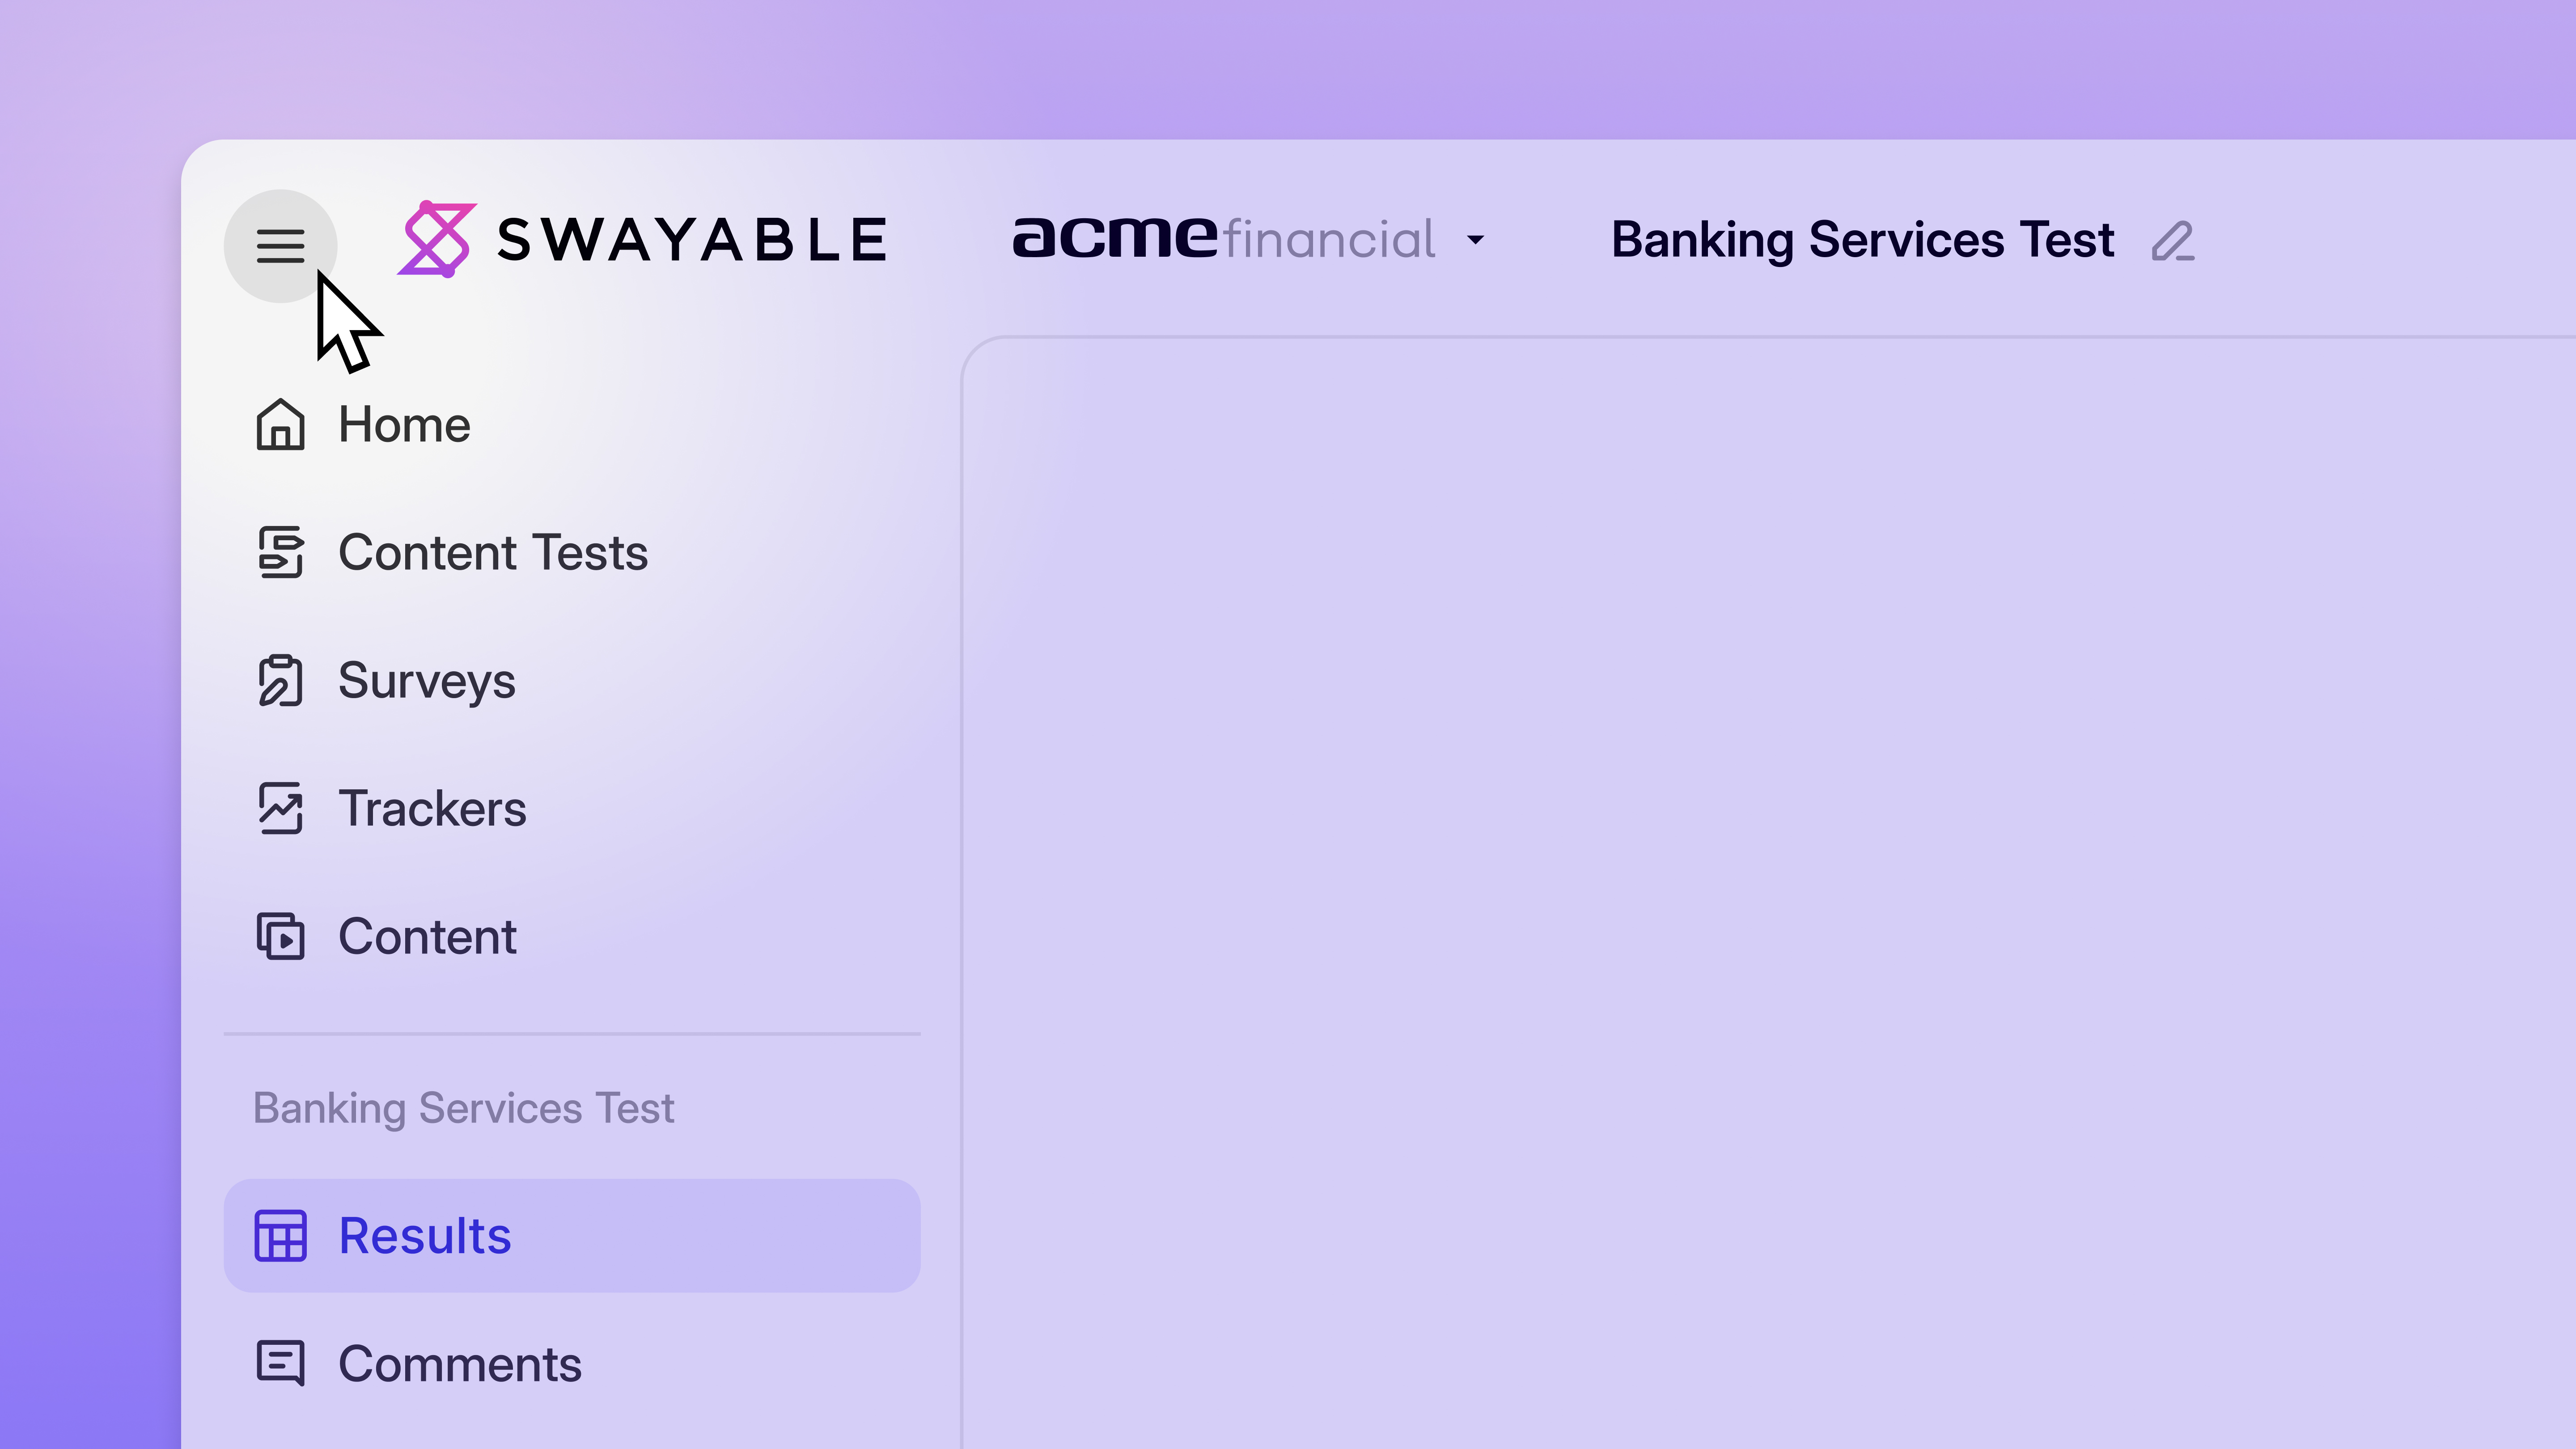Open the acme financial dropdown arrow
This screenshot has height=1449, width=2576.
[1475, 240]
